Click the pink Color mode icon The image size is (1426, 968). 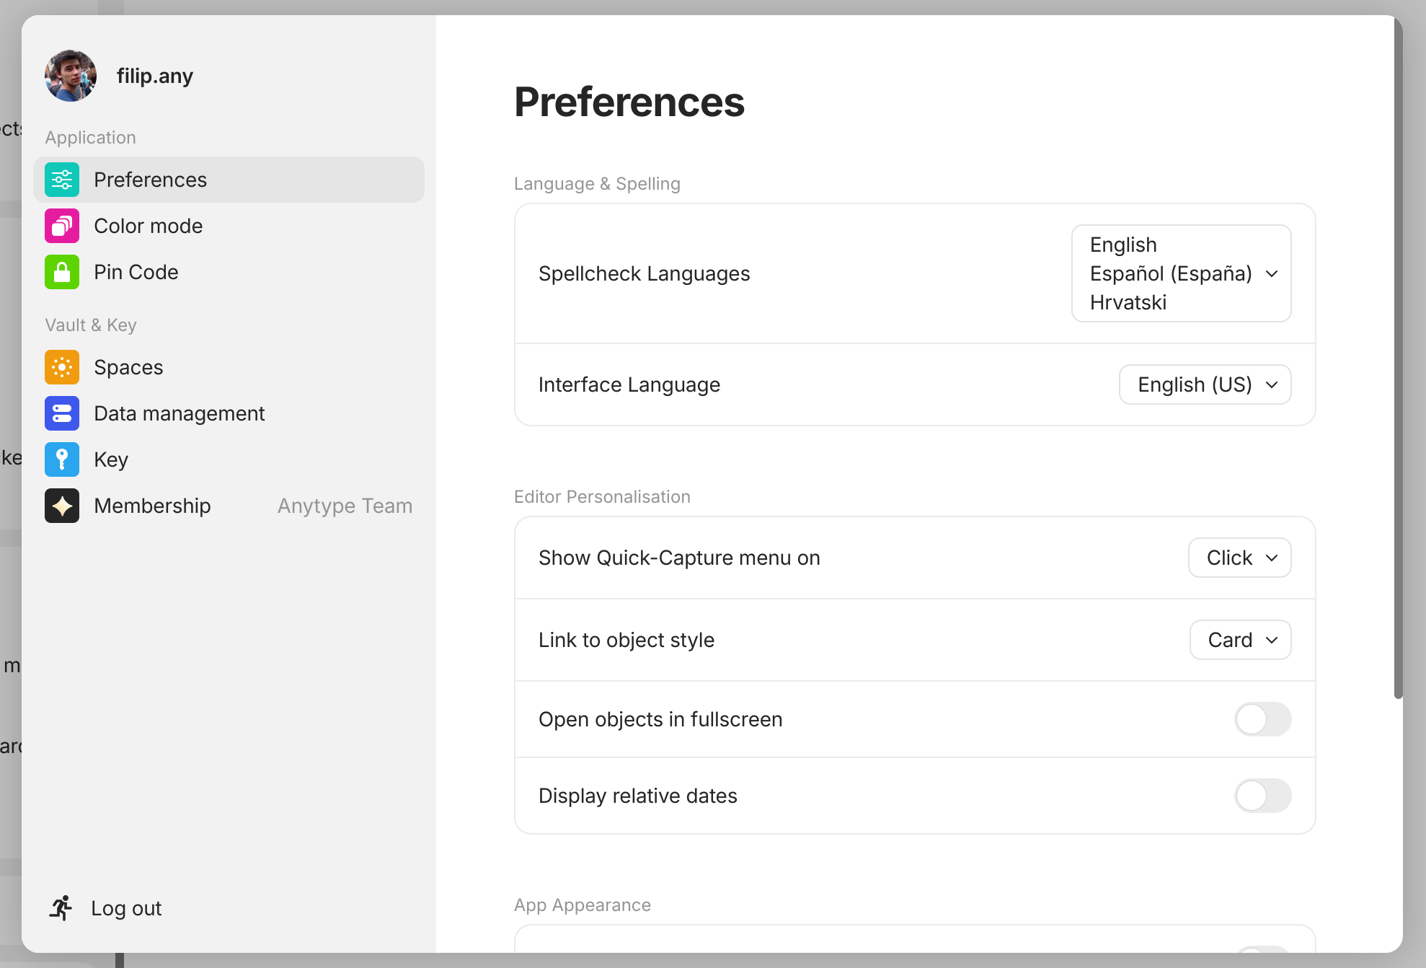[62, 226]
